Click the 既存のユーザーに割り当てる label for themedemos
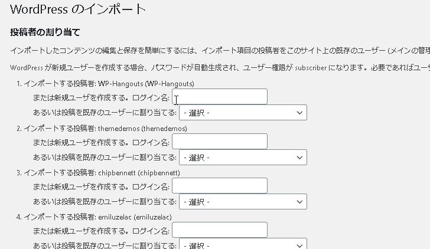 pos(105,158)
